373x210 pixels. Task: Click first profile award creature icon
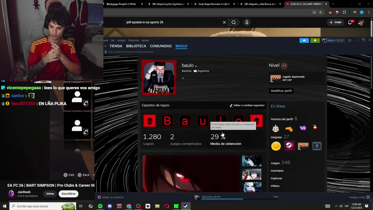[x=275, y=128]
